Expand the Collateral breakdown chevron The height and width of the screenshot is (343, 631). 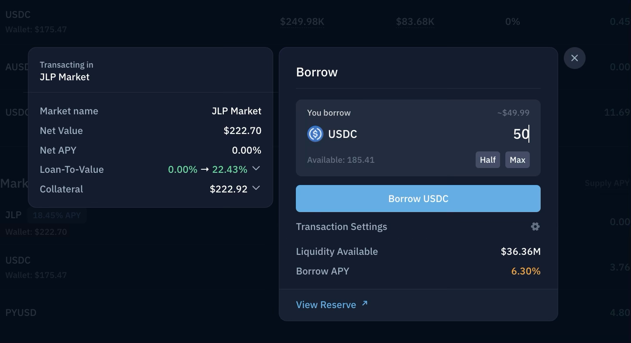(256, 188)
